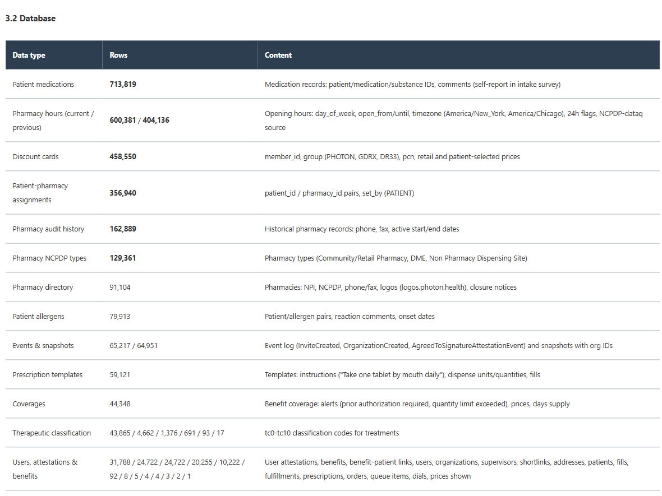
Task: Select the 'Patient medications' cell
Action: point(43,85)
